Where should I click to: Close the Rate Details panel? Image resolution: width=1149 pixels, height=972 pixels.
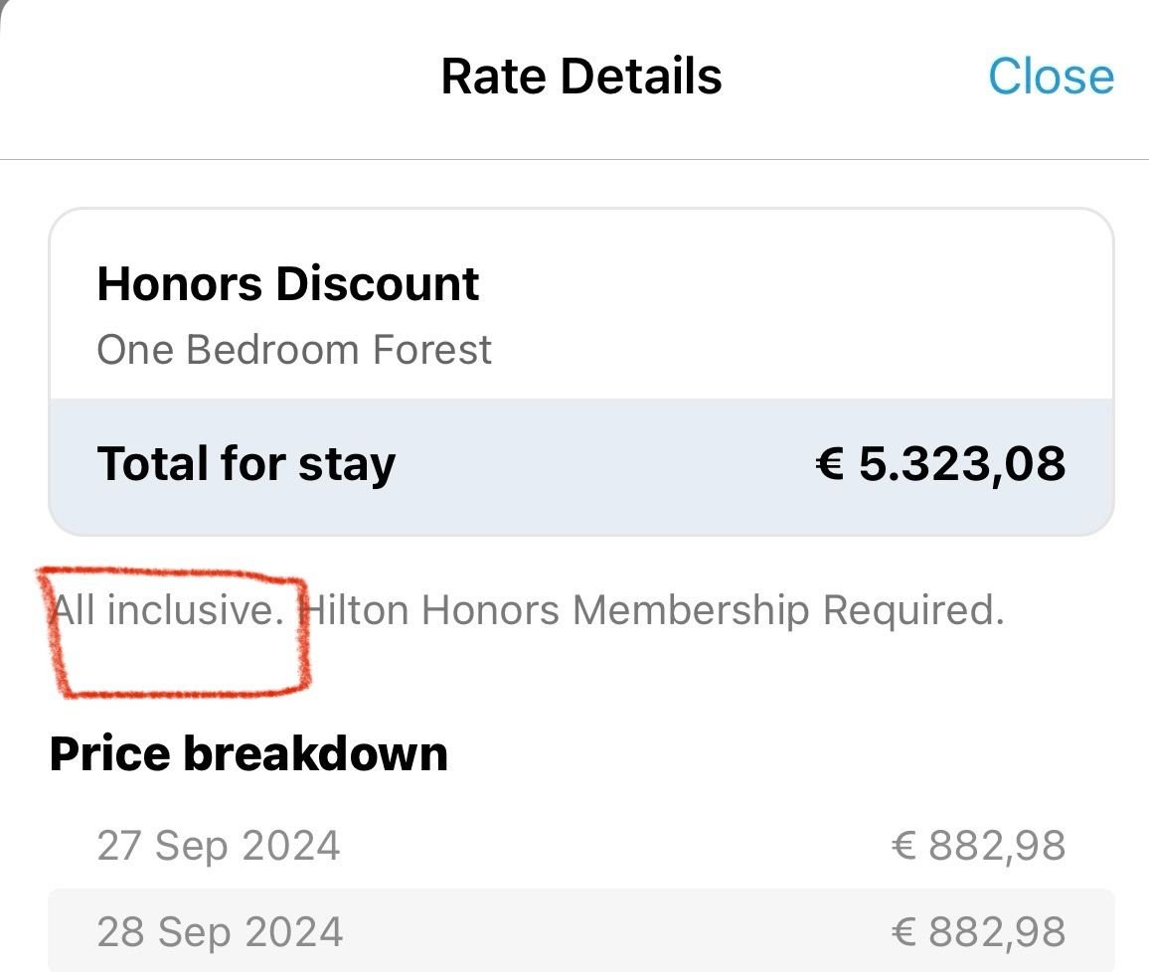click(x=1051, y=77)
